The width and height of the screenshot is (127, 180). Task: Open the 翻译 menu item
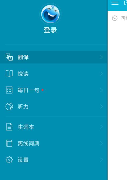pyautogui.click(x=54, y=57)
